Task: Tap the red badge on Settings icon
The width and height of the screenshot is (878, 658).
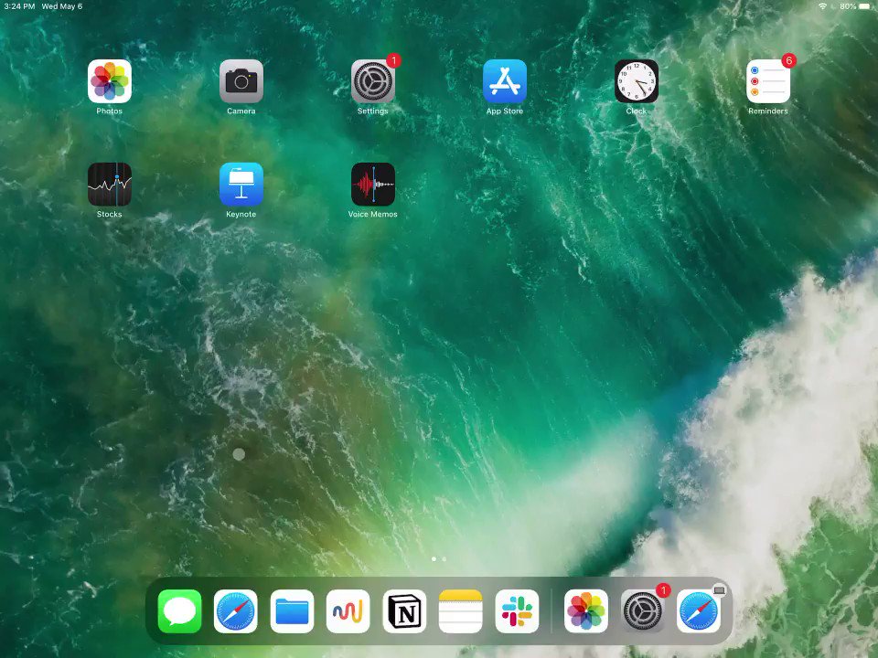Action: click(x=393, y=60)
